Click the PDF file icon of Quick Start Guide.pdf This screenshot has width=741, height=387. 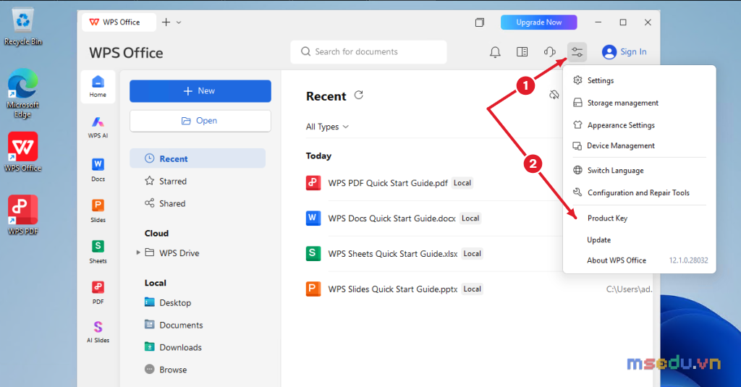(313, 183)
